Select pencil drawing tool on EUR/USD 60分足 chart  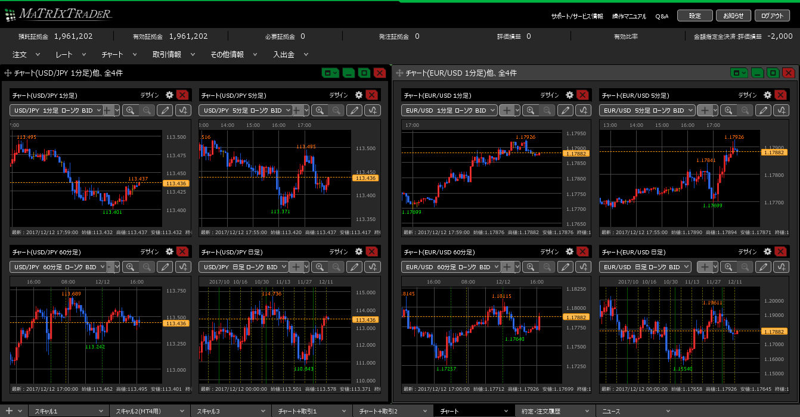pyautogui.click(x=565, y=267)
